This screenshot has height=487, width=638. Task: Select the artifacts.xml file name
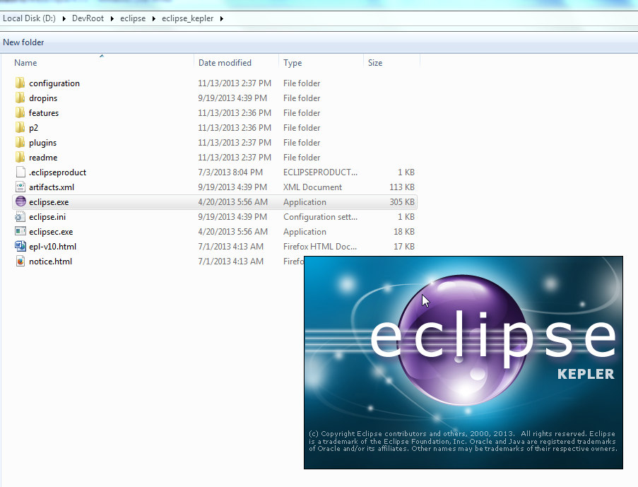pos(52,187)
